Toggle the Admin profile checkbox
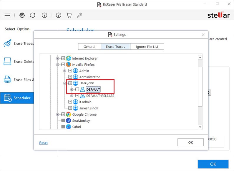This screenshot has height=171, width=234. (70, 71)
